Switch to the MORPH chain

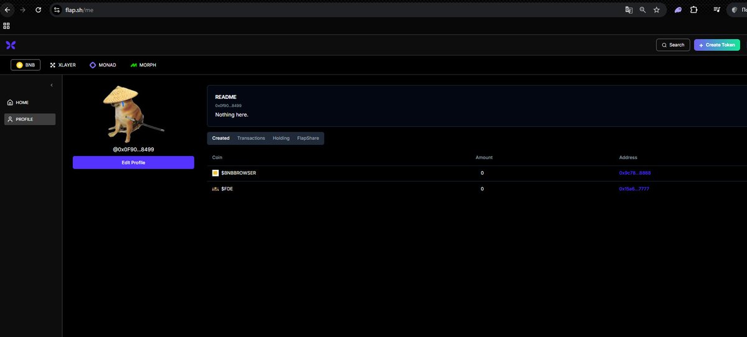[x=143, y=65]
